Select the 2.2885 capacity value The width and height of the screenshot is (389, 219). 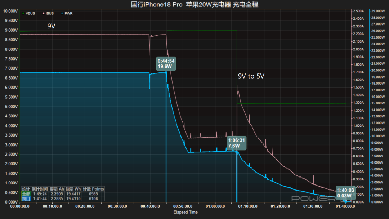pyautogui.click(x=57, y=199)
